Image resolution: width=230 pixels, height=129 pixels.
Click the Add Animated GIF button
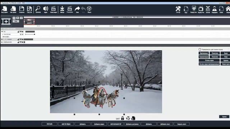116,124
